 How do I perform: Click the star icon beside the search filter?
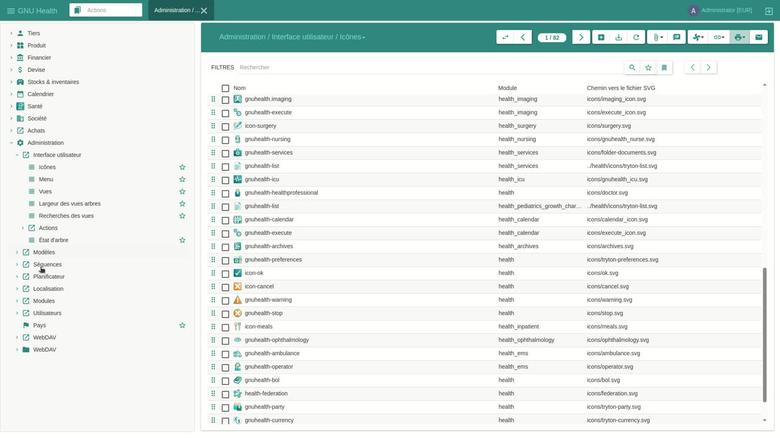[648, 68]
